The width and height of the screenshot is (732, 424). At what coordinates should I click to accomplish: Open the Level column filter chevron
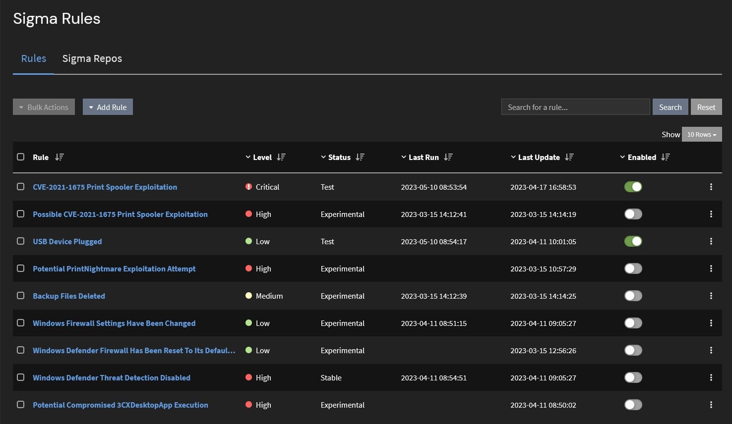click(x=248, y=157)
